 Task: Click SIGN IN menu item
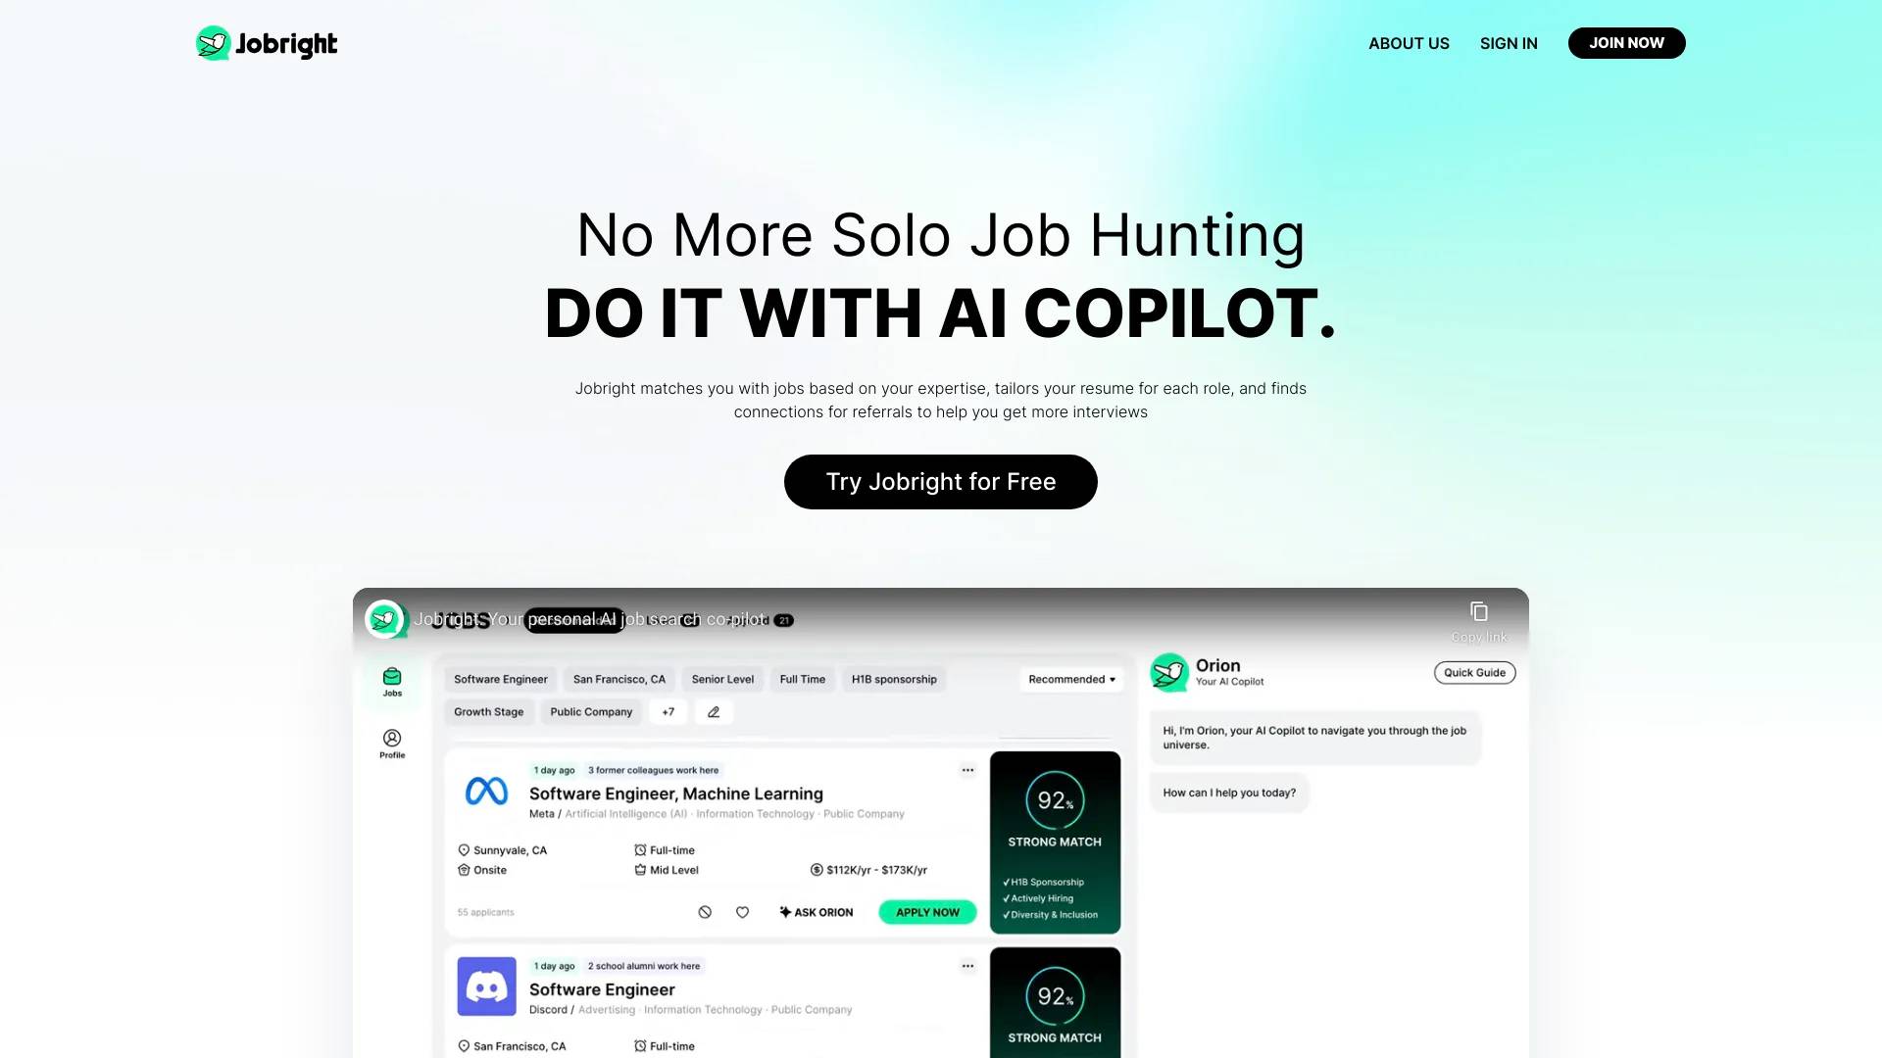click(x=1509, y=43)
